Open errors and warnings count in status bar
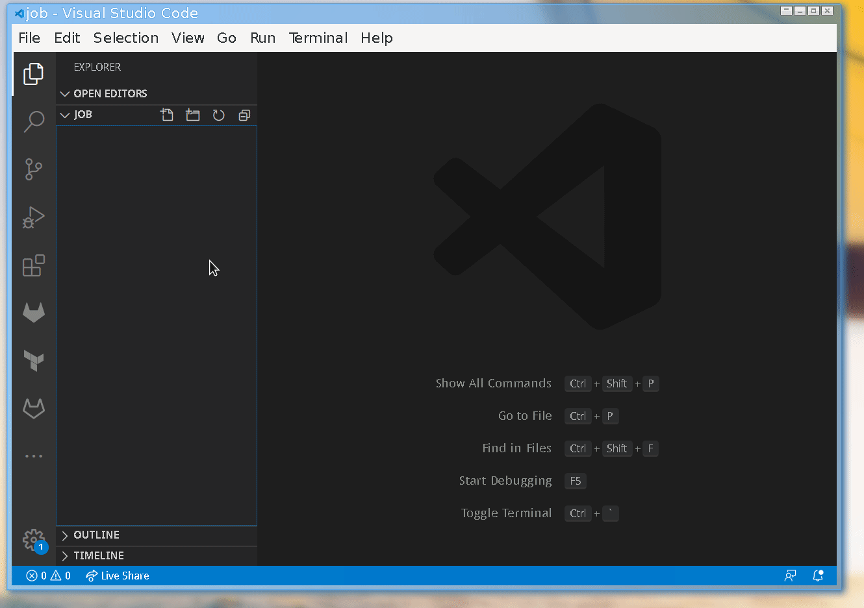The height and width of the screenshot is (608, 864). (49, 576)
